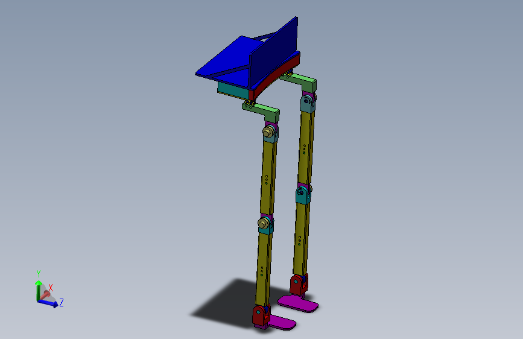Select the green L-bracket on the rear leg
The width and height of the screenshot is (523, 339).
300,81
